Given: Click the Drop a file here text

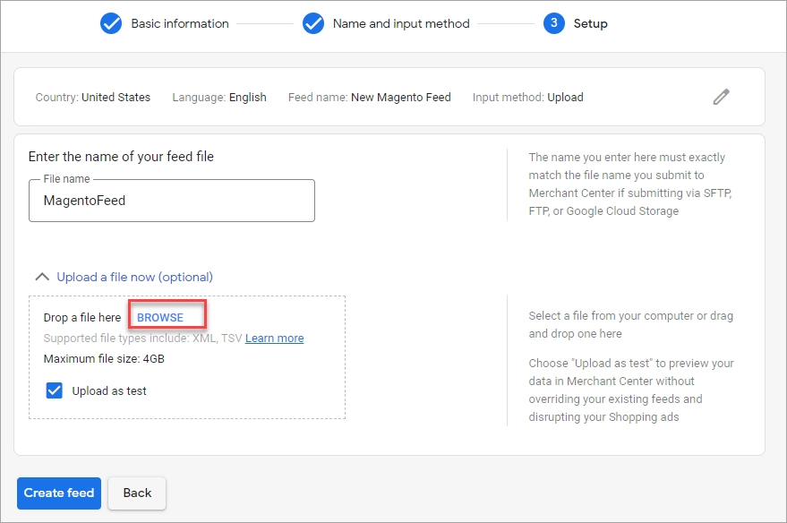Looking at the screenshot, I should [x=82, y=318].
